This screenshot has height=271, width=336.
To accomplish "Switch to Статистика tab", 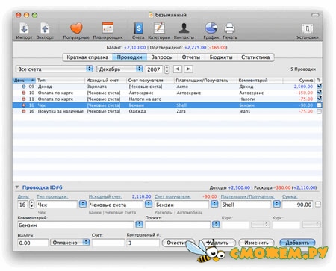I will coord(255,57).
